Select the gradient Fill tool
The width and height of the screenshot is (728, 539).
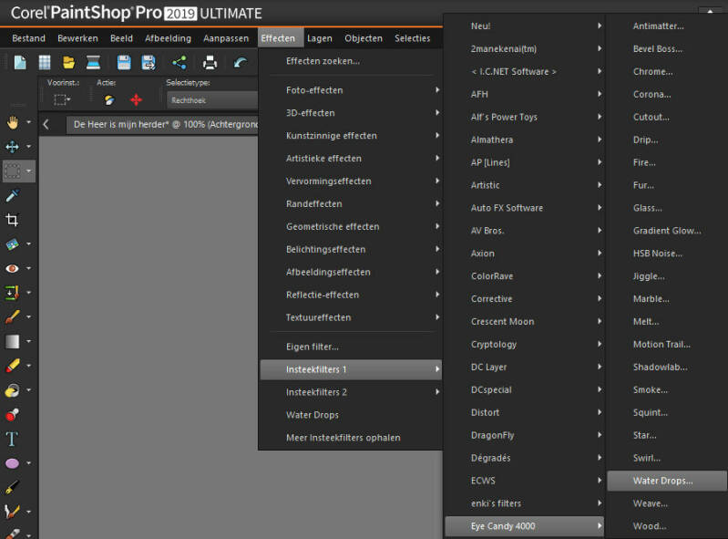click(12, 341)
